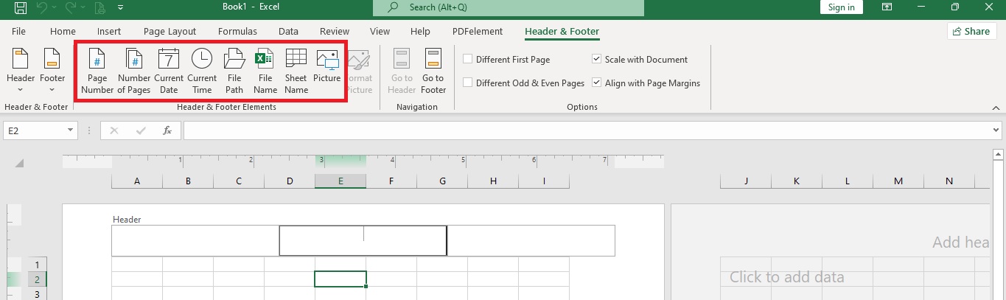Click the Search box in title bar
The width and height of the screenshot is (1006, 300).
(509, 7)
